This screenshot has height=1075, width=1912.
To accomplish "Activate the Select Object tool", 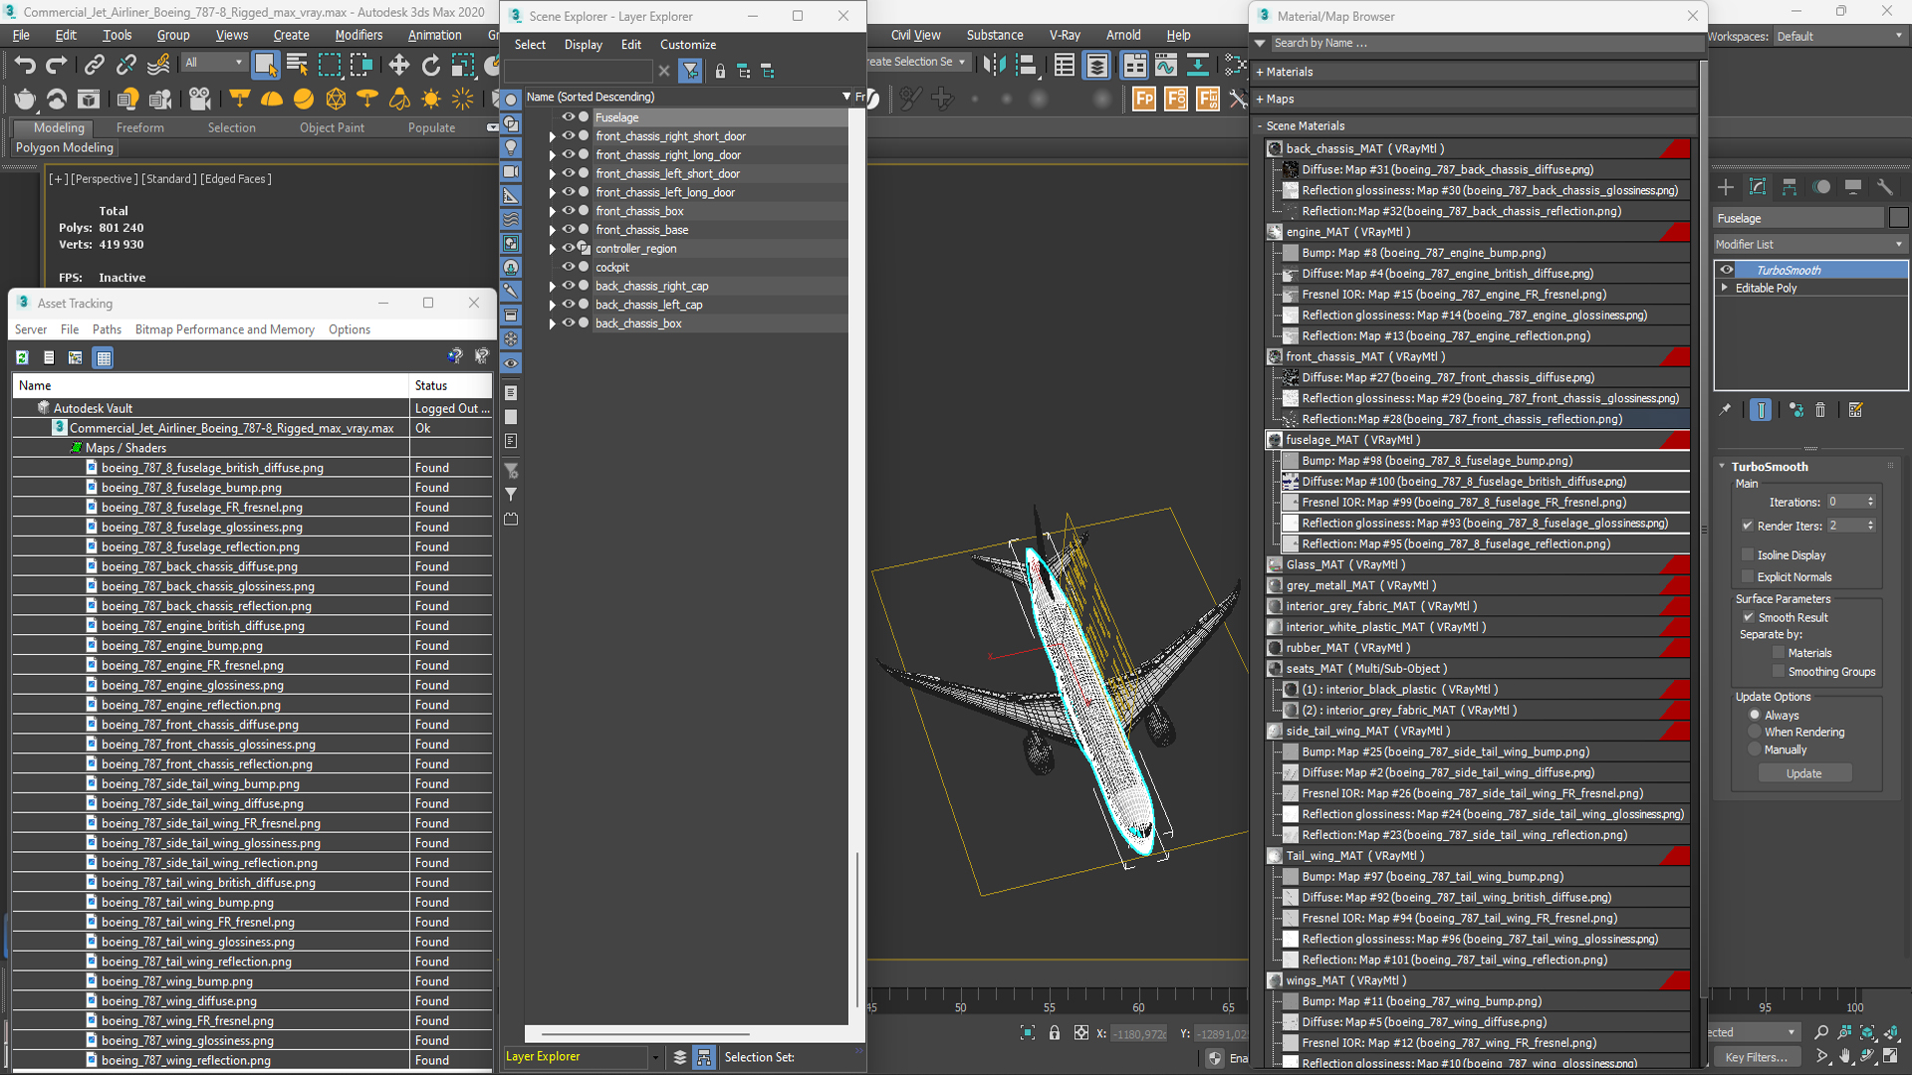I will [265, 66].
